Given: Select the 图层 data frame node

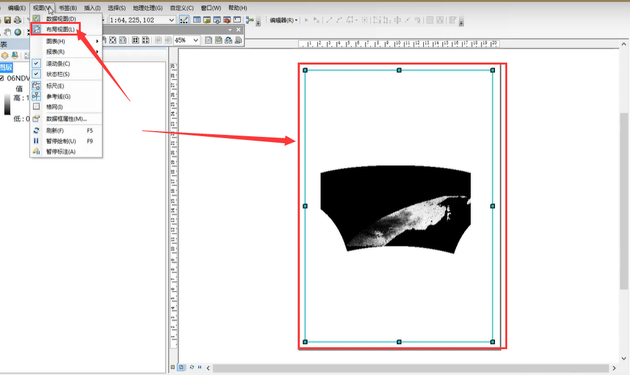Looking at the screenshot, I should (6, 68).
